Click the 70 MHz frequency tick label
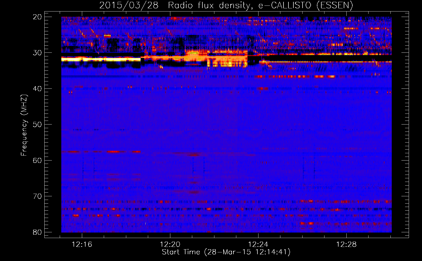The image size is (422, 261). [37, 196]
